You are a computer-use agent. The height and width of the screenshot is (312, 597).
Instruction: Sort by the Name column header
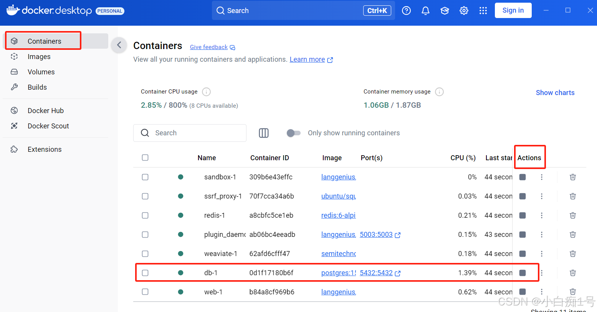point(207,158)
